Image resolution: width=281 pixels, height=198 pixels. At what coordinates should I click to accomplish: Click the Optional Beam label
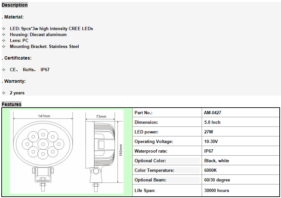coord(150,180)
